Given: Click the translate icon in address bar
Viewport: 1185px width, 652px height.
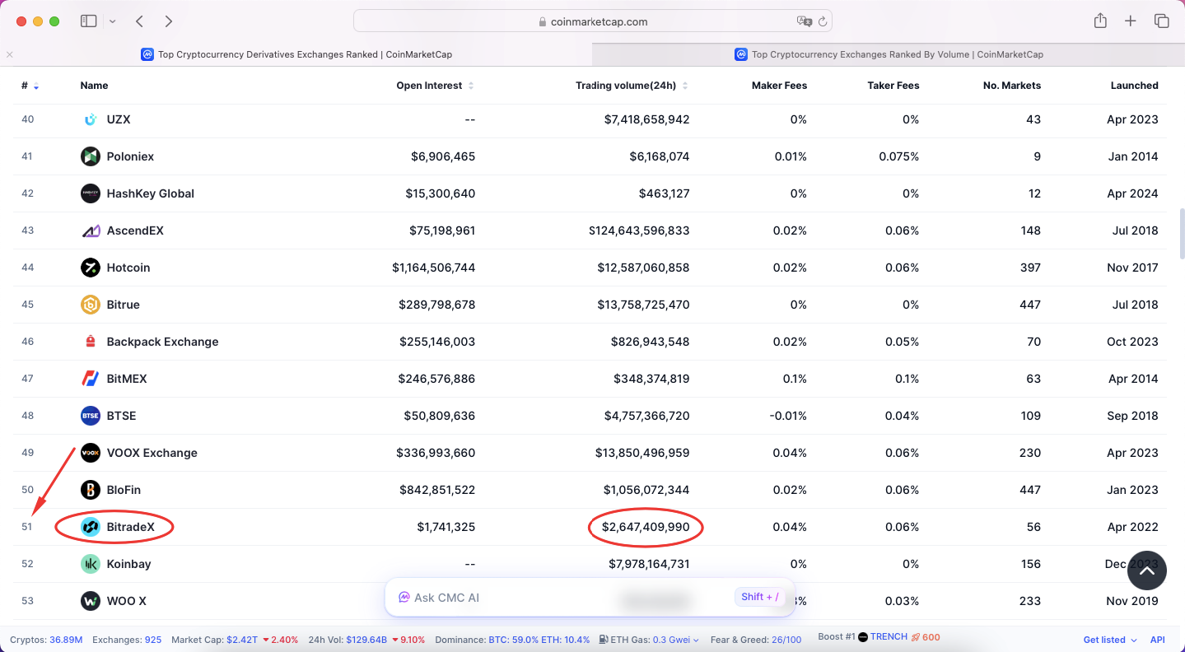Looking at the screenshot, I should [804, 21].
